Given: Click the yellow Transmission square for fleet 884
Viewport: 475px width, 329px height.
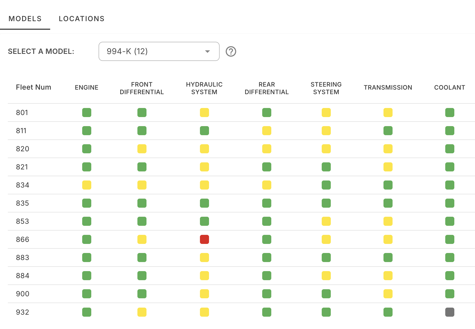Looking at the screenshot, I should 388,276.
